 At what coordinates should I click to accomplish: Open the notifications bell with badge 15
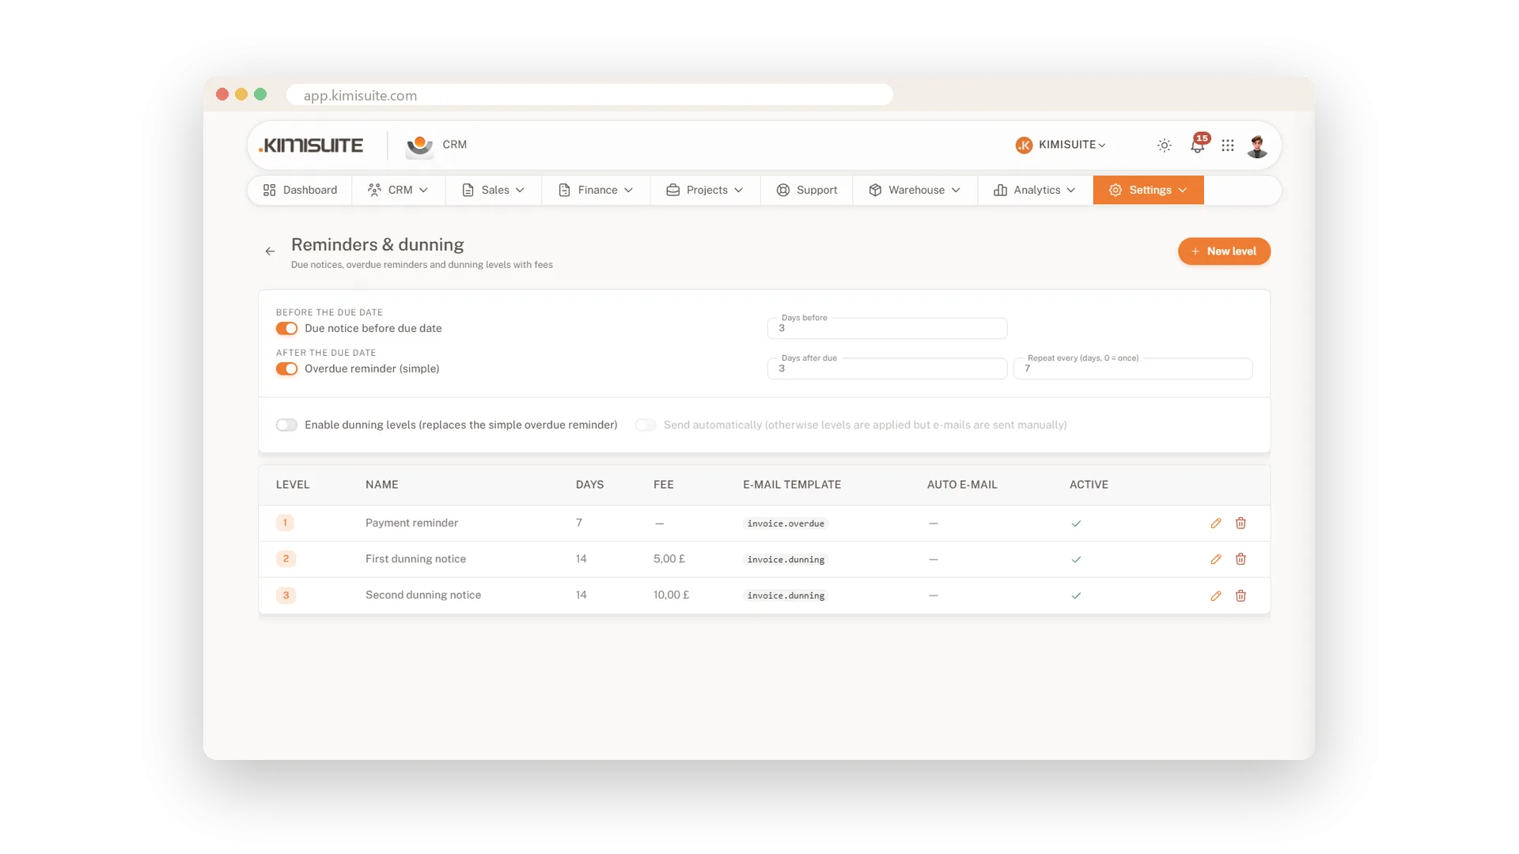(x=1198, y=145)
